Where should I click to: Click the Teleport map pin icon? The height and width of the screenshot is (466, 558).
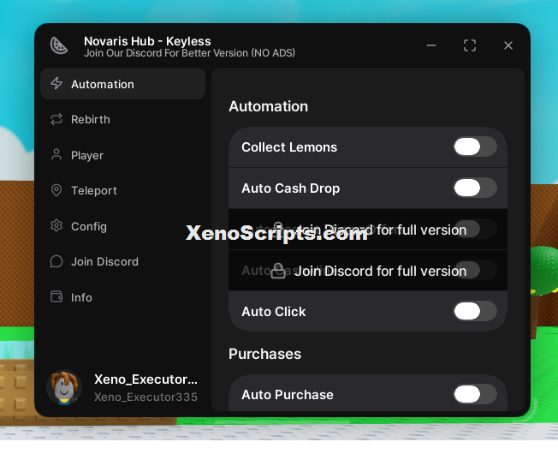coord(56,190)
